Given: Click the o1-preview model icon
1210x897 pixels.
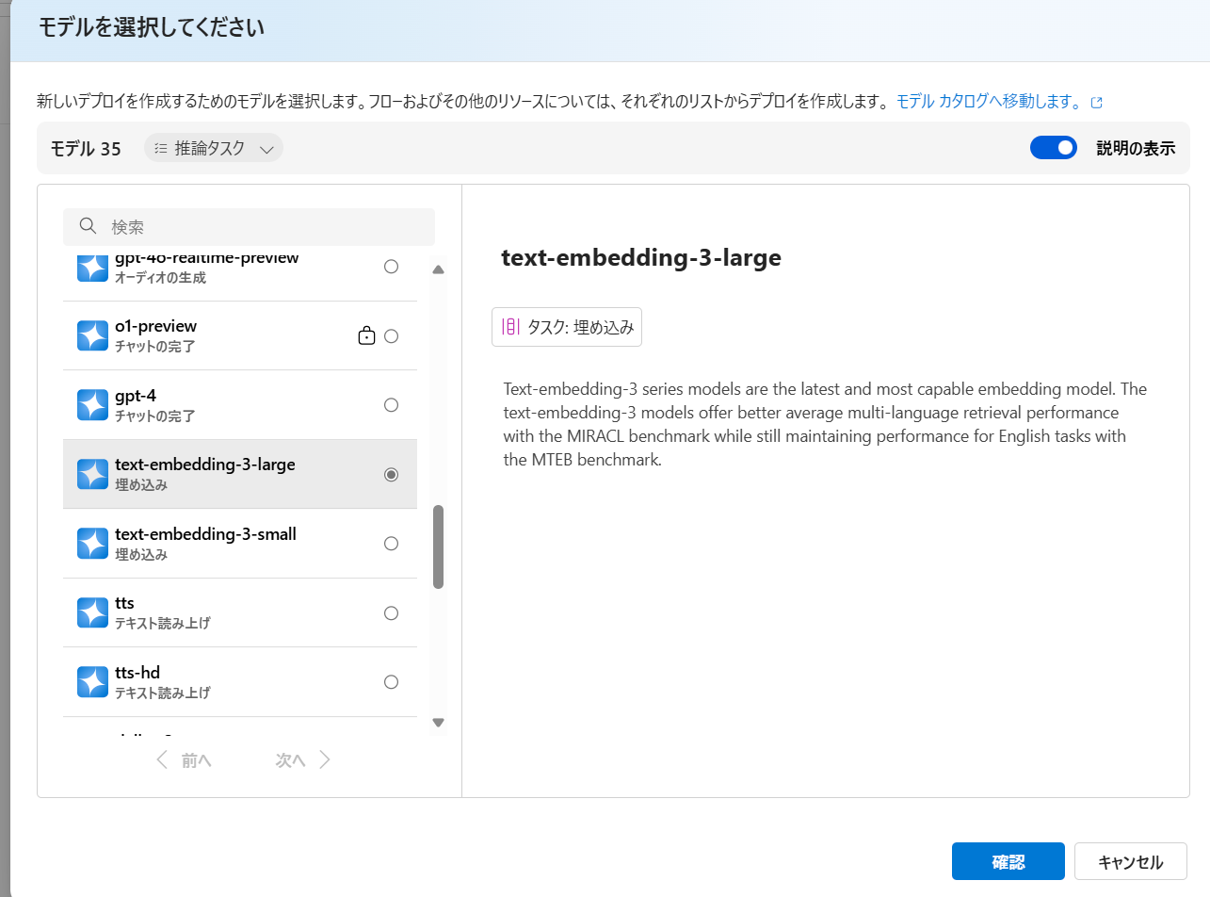Looking at the screenshot, I should [92, 335].
